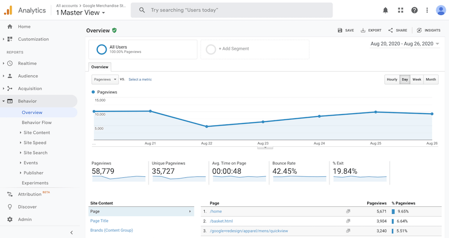Collapse the left sidebar with chevron

72,233
